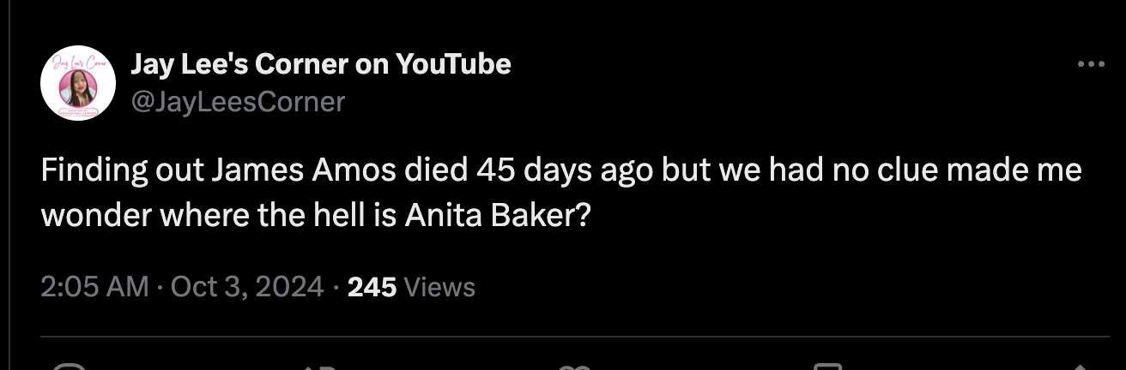The height and width of the screenshot is (370, 1126).
Task: Click the word "Views" label
Action: pyautogui.click(x=439, y=286)
